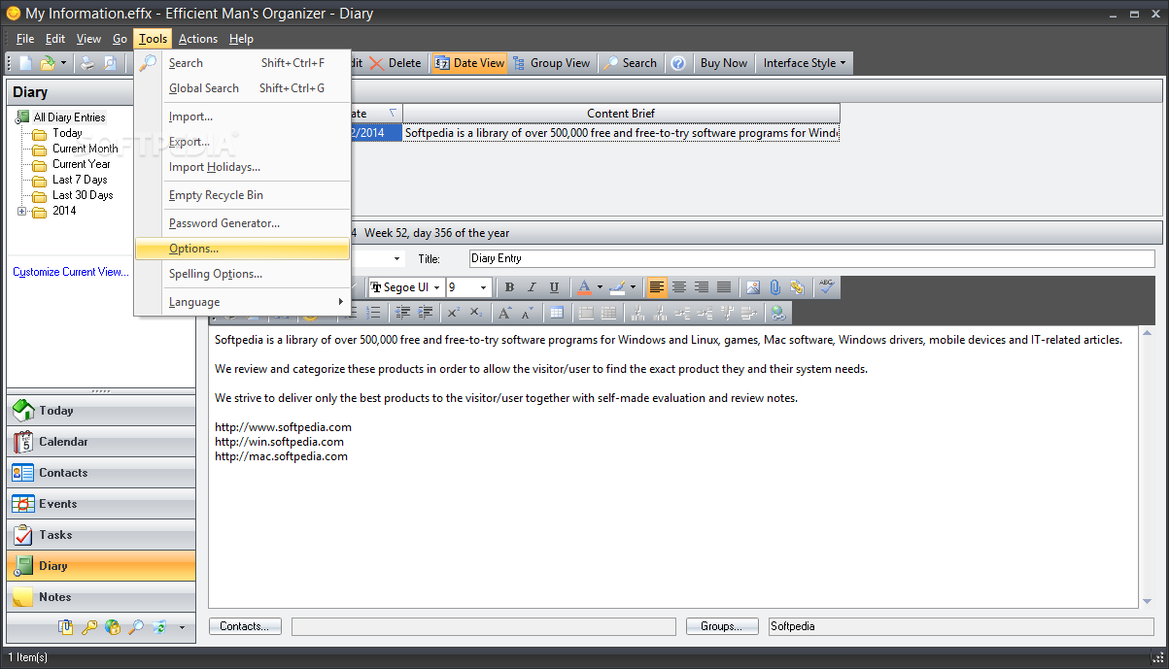Click the Help question mark icon
This screenshot has width=1169, height=669.
678,63
